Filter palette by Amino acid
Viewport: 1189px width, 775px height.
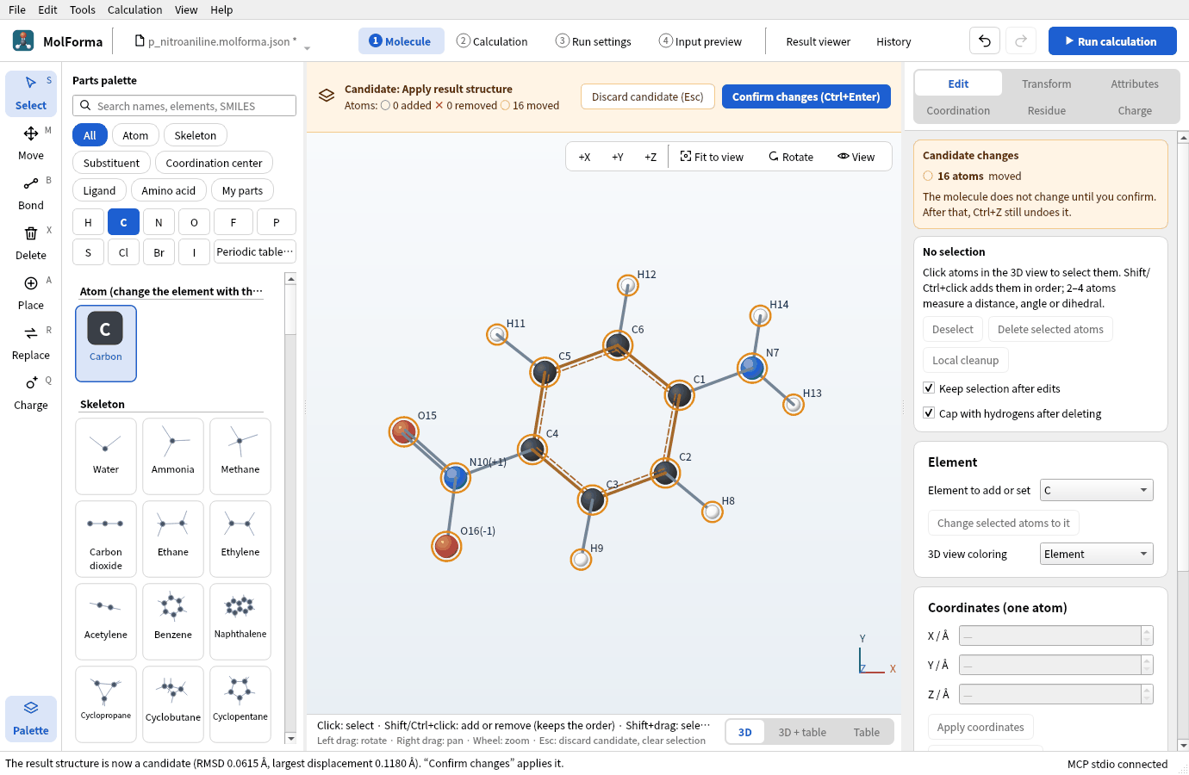[x=169, y=190]
